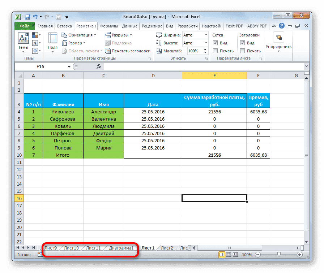Switch to the Формулы ribbon tab
The width and height of the screenshot is (324, 273).
[x=109, y=26]
